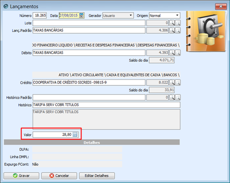Click the light magnifier beside Débito code 4.393
The image size is (230, 183).
click(x=178, y=52)
